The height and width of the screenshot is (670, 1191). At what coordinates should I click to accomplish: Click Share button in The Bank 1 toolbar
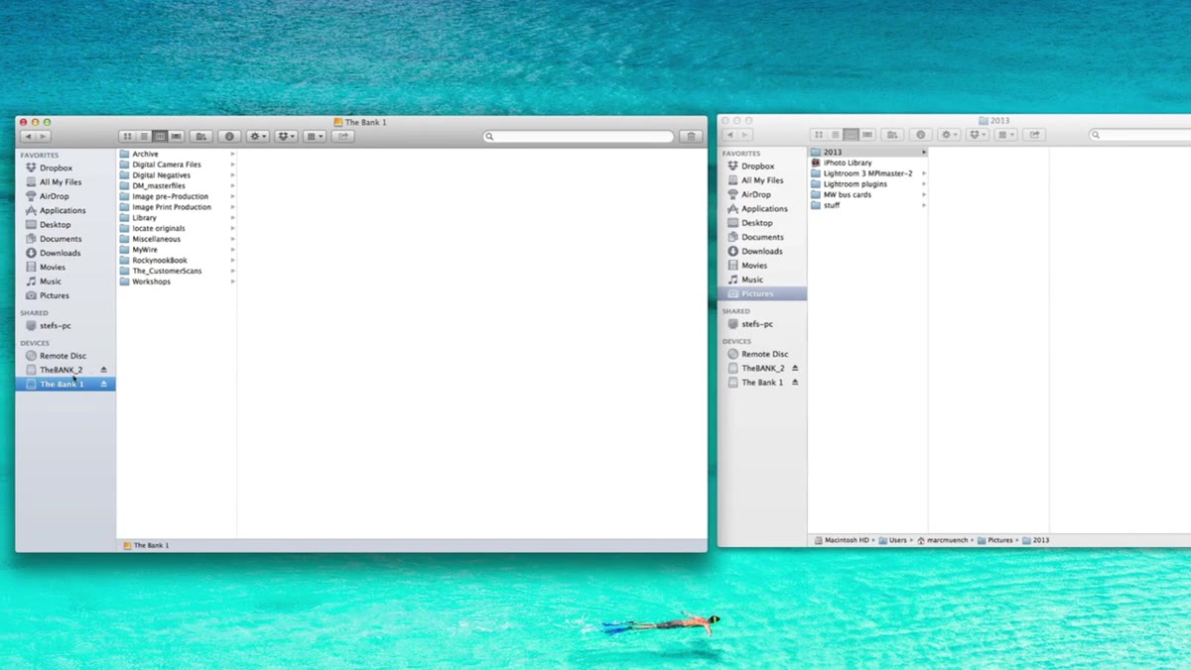coord(342,137)
